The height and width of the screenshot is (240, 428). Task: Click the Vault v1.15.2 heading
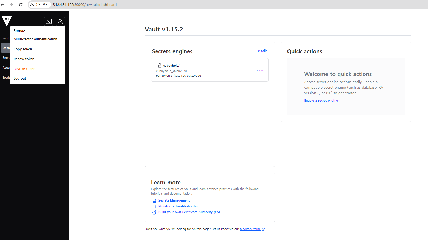[164, 29]
